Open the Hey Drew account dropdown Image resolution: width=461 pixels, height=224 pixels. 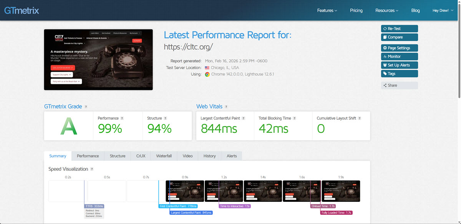click(x=443, y=10)
